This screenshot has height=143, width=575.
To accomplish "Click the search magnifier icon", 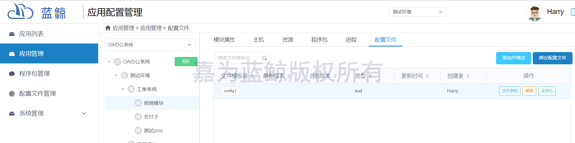I will (x=265, y=58).
